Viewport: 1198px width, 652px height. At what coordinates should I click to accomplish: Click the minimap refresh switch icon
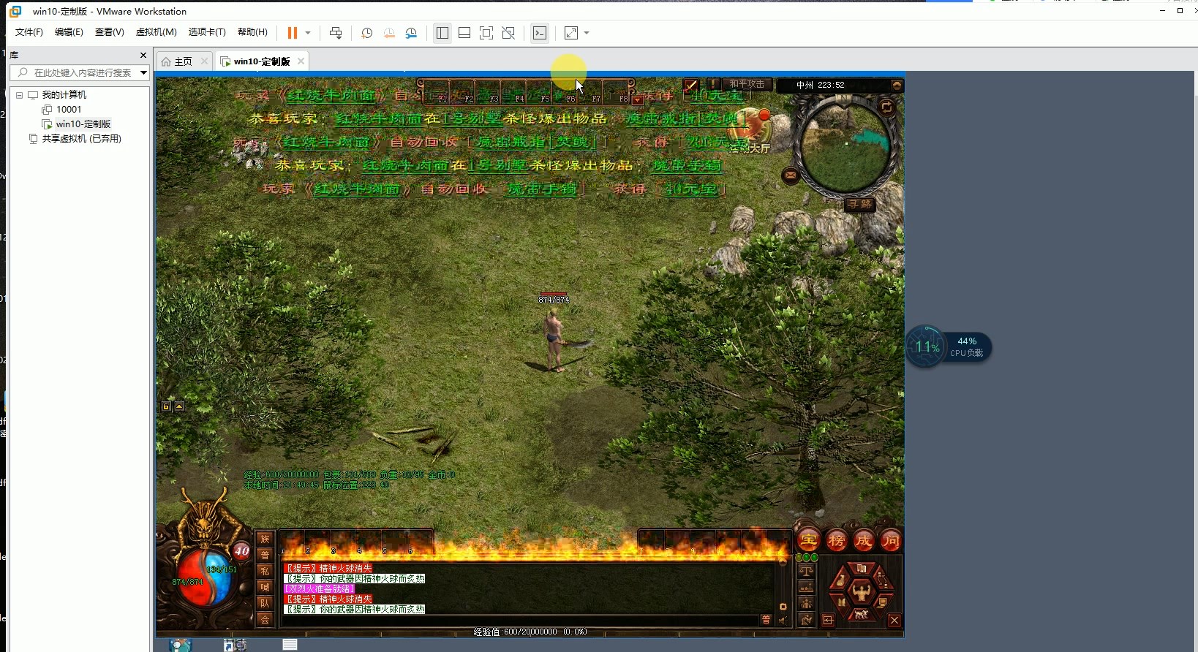[x=886, y=107]
